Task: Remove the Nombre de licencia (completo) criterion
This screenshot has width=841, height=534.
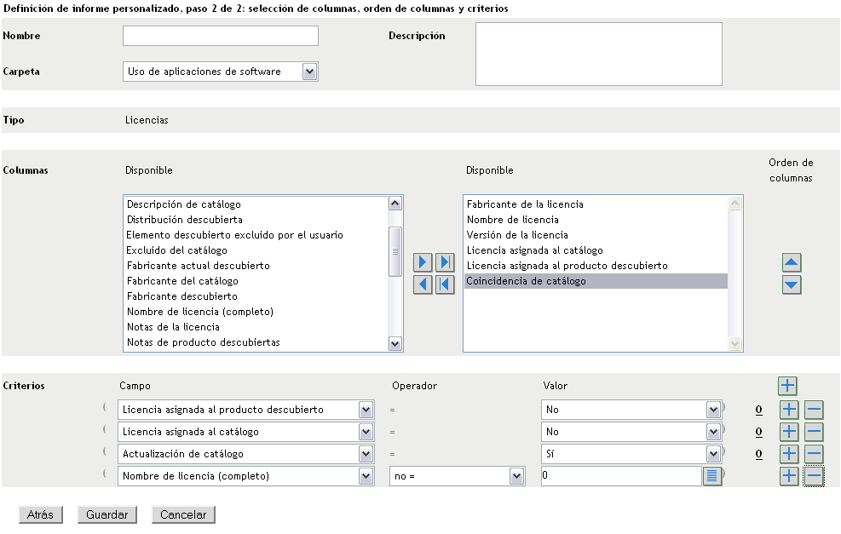Action: pyautogui.click(x=814, y=476)
